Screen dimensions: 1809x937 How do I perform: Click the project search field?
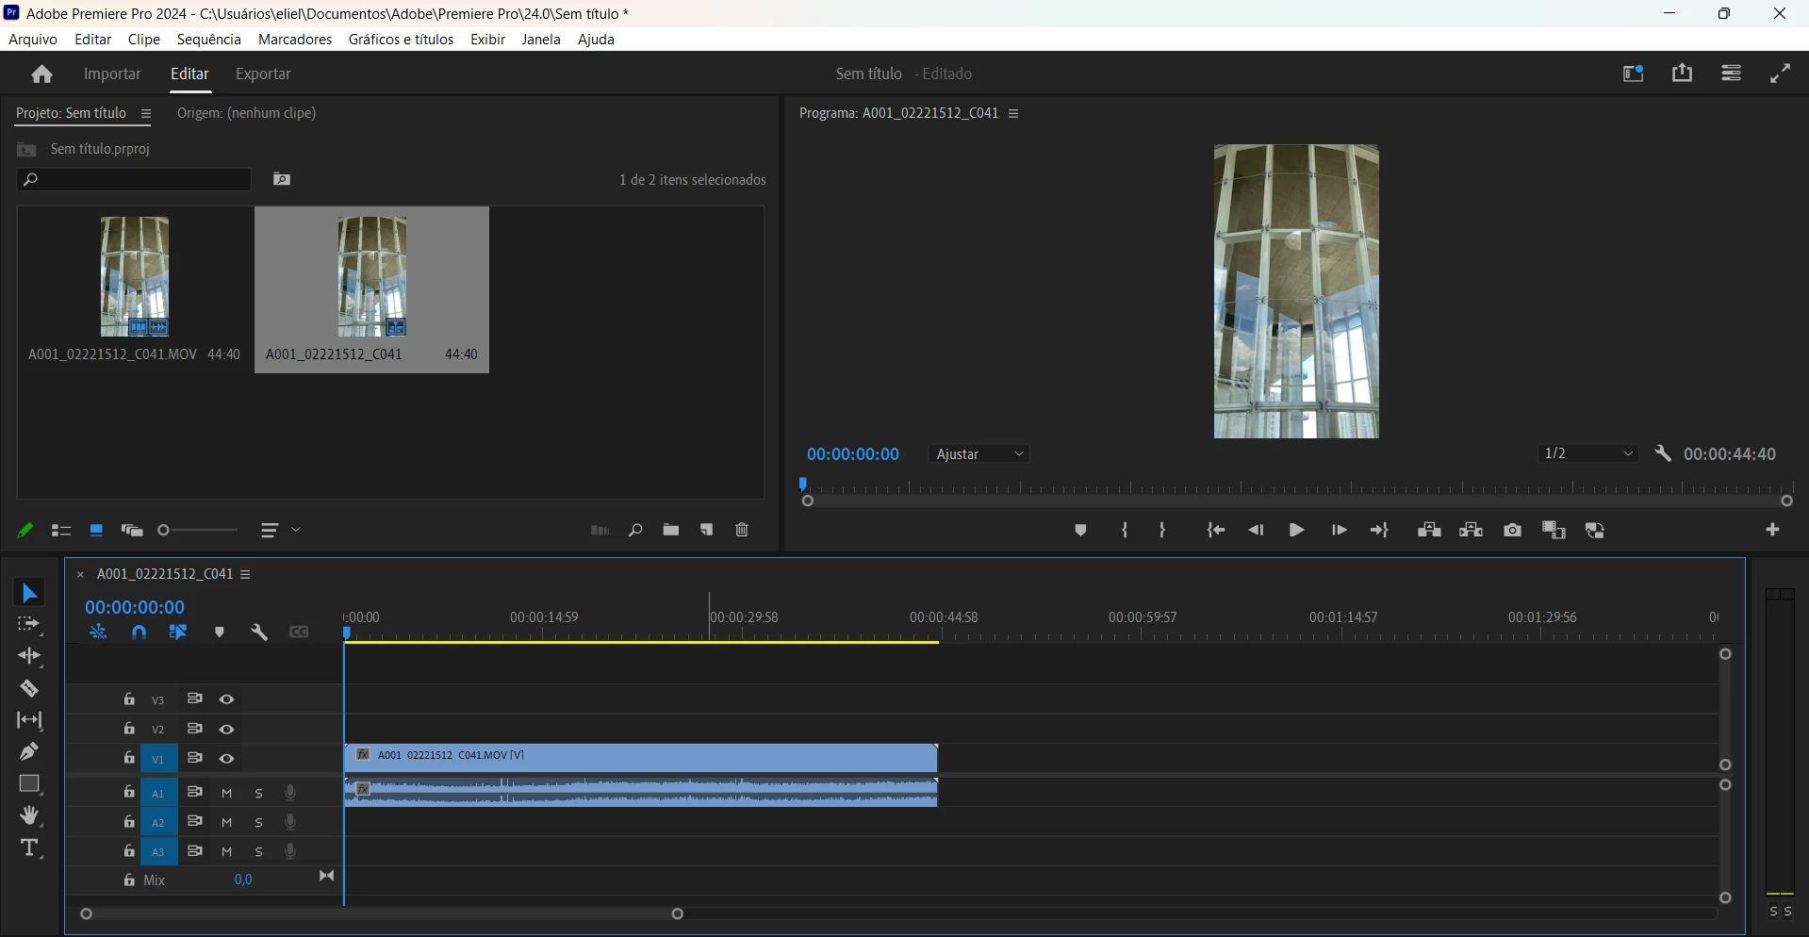[x=134, y=180]
